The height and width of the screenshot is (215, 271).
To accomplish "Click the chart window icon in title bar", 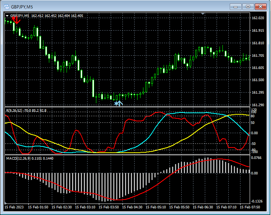I will [6, 7].
